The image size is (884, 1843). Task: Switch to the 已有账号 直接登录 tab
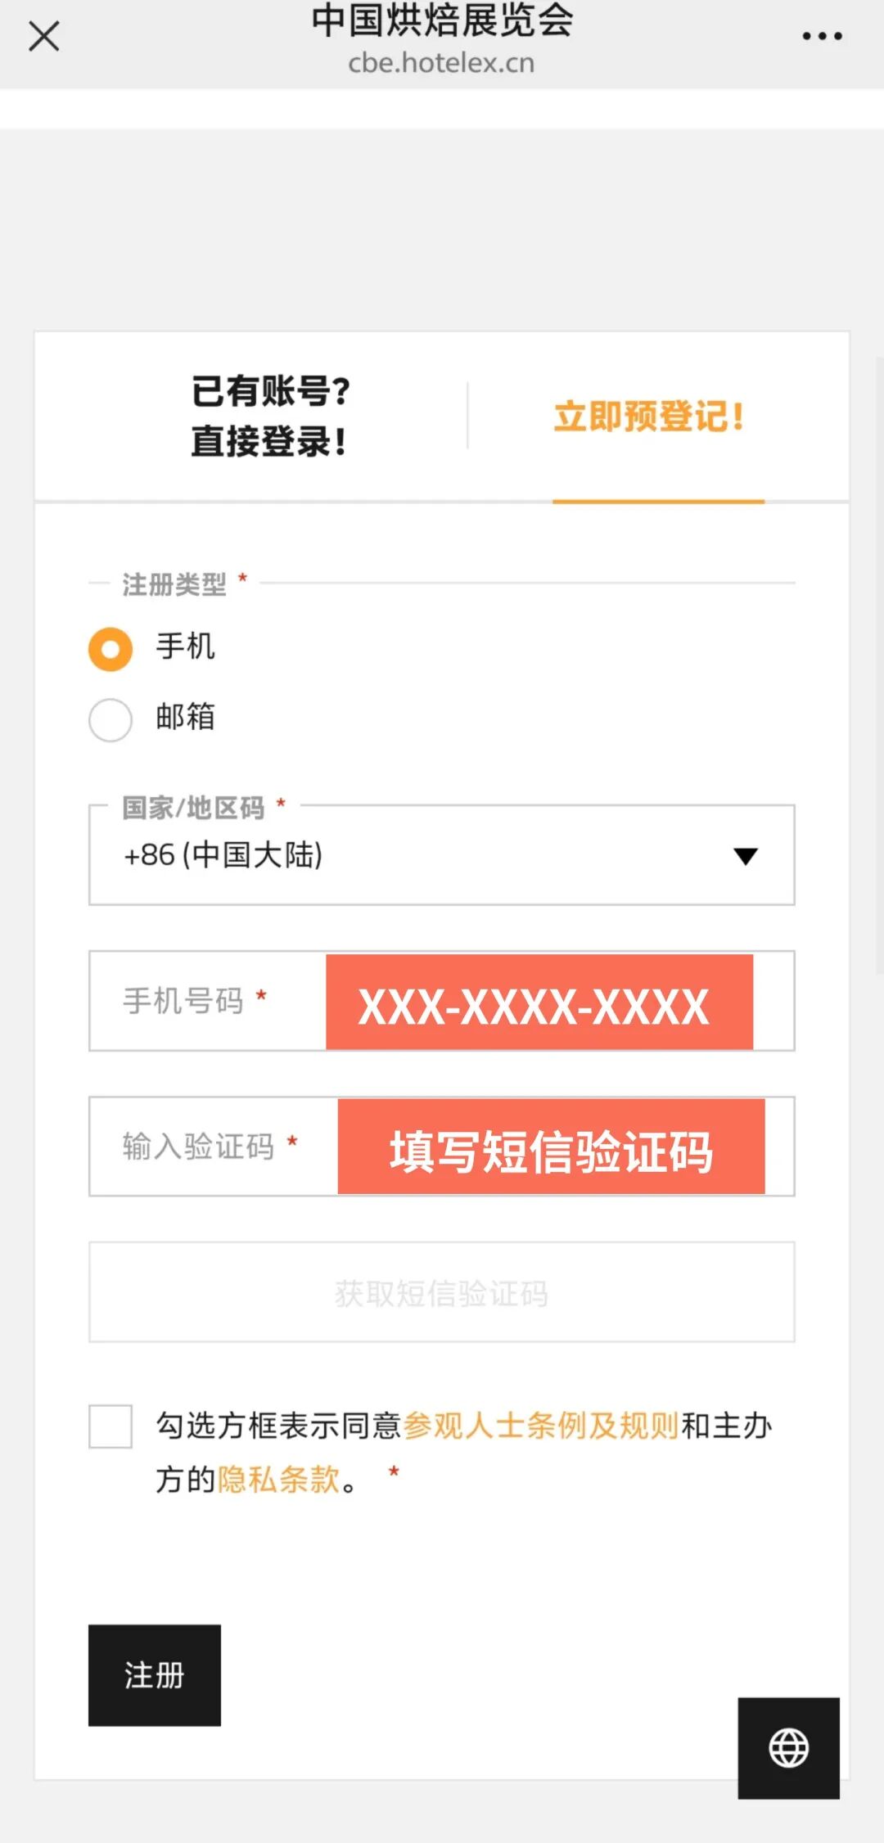270,416
